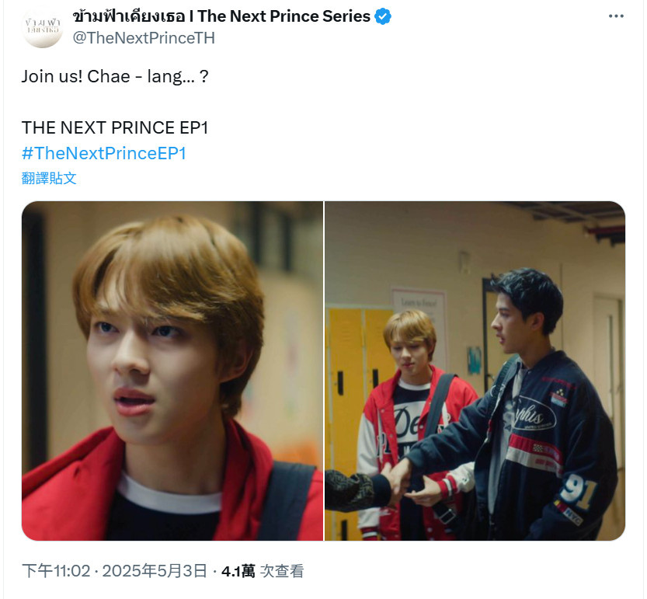Open the three-dot more options menu
The height and width of the screenshot is (599, 647).
(x=616, y=16)
